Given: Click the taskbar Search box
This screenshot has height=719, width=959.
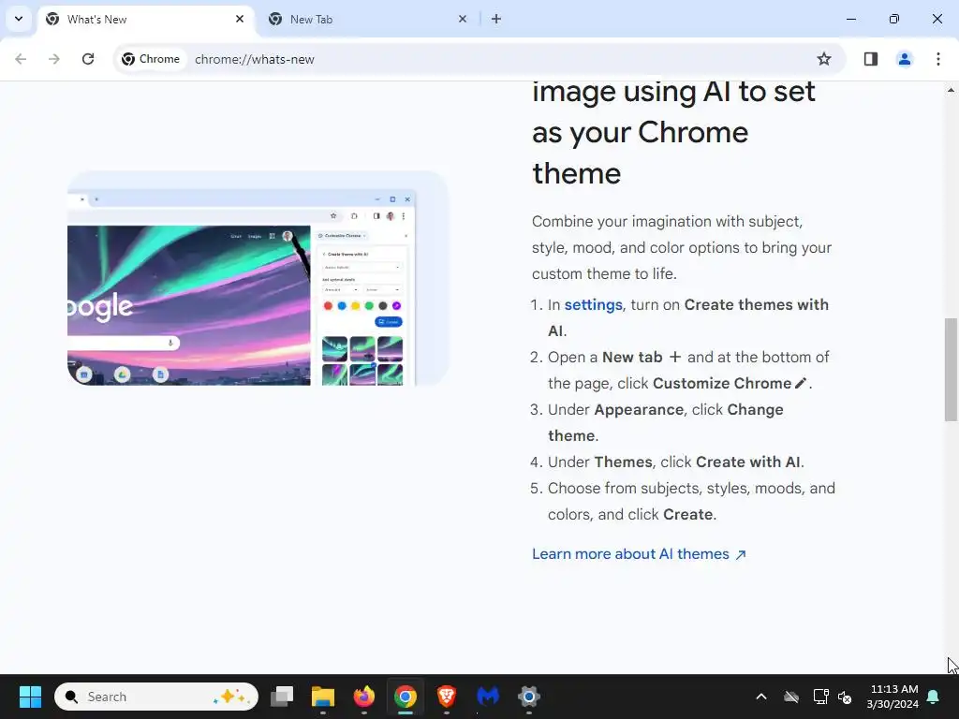Looking at the screenshot, I should pos(156,697).
